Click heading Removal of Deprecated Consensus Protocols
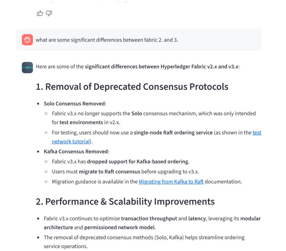 coord(132,87)
